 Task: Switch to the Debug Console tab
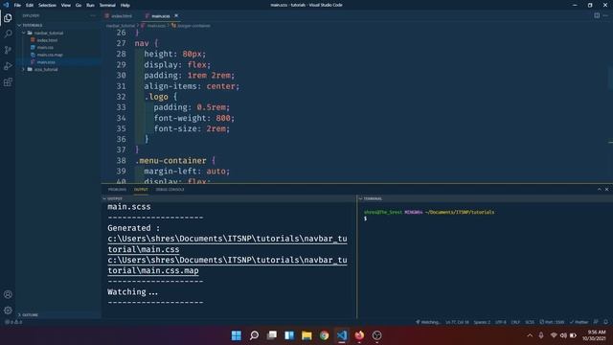(x=170, y=190)
